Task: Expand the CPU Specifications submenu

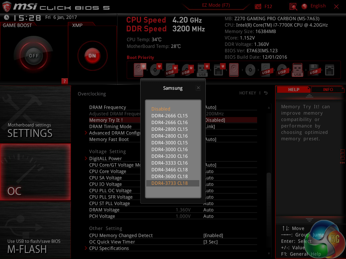Action: pos(109,248)
